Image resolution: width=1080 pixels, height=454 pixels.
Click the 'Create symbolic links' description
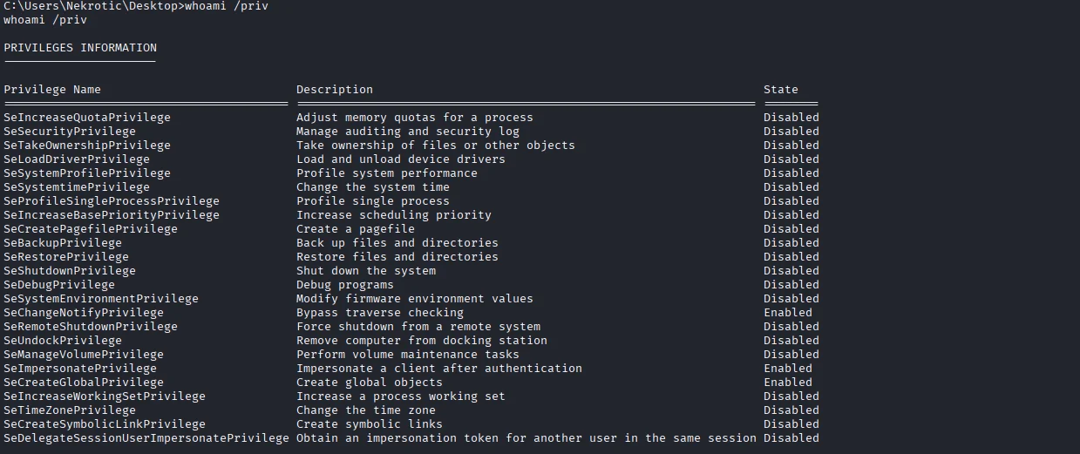(x=369, y=424)
